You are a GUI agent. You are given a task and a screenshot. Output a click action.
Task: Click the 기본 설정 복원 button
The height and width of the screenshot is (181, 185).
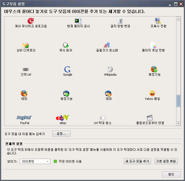coord(166,161)
